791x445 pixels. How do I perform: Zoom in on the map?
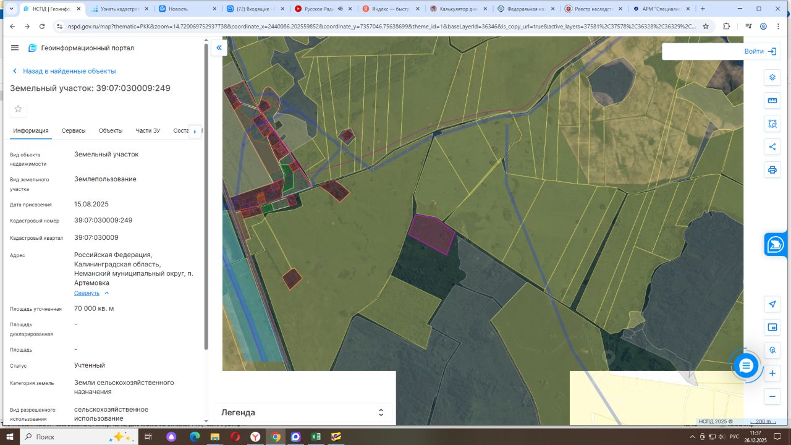(772, 374)
